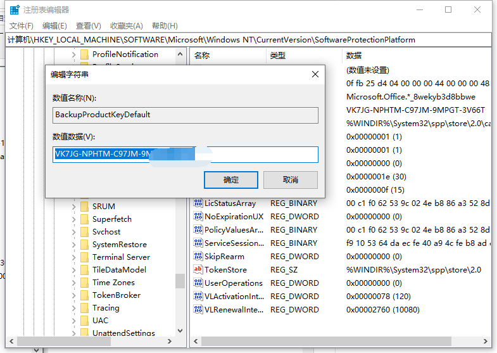This screenshot has width=497, height=353.
Task: Click the Svchost folder icon
Action: [x=84, y=231]
